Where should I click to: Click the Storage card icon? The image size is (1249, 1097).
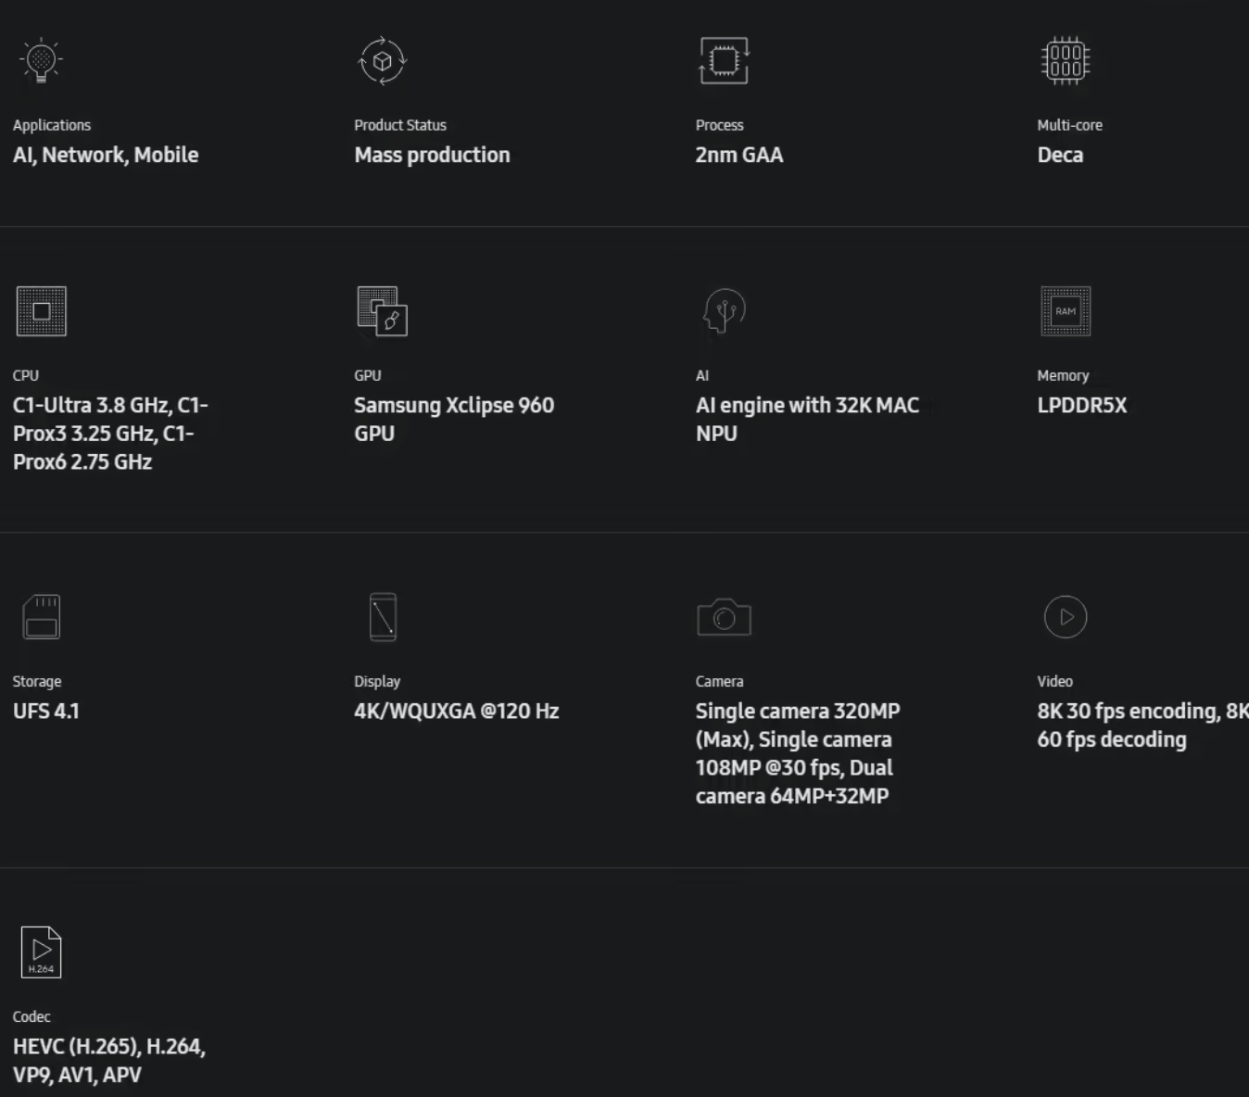click(x=41, y=617)
